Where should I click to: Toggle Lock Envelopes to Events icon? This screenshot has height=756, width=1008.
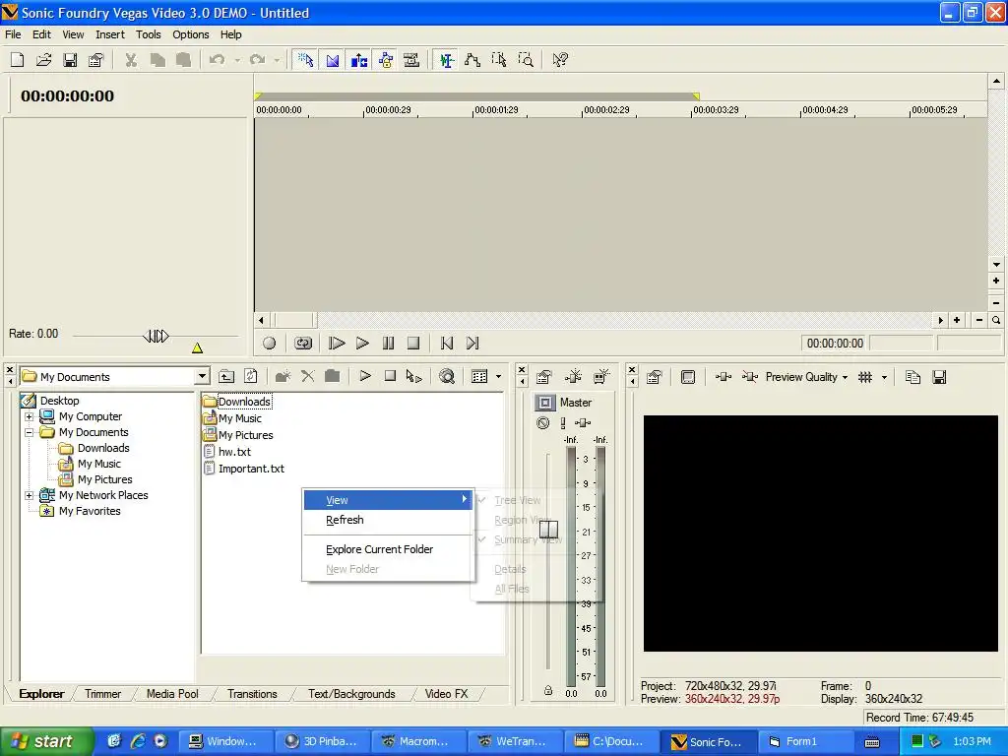coord(386,60)
